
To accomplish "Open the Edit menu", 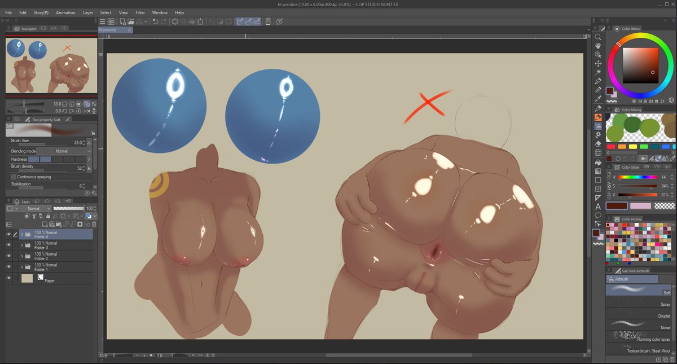I will (x=23, y=12).
